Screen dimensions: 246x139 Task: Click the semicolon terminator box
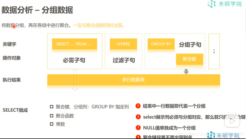pos(214,51)
